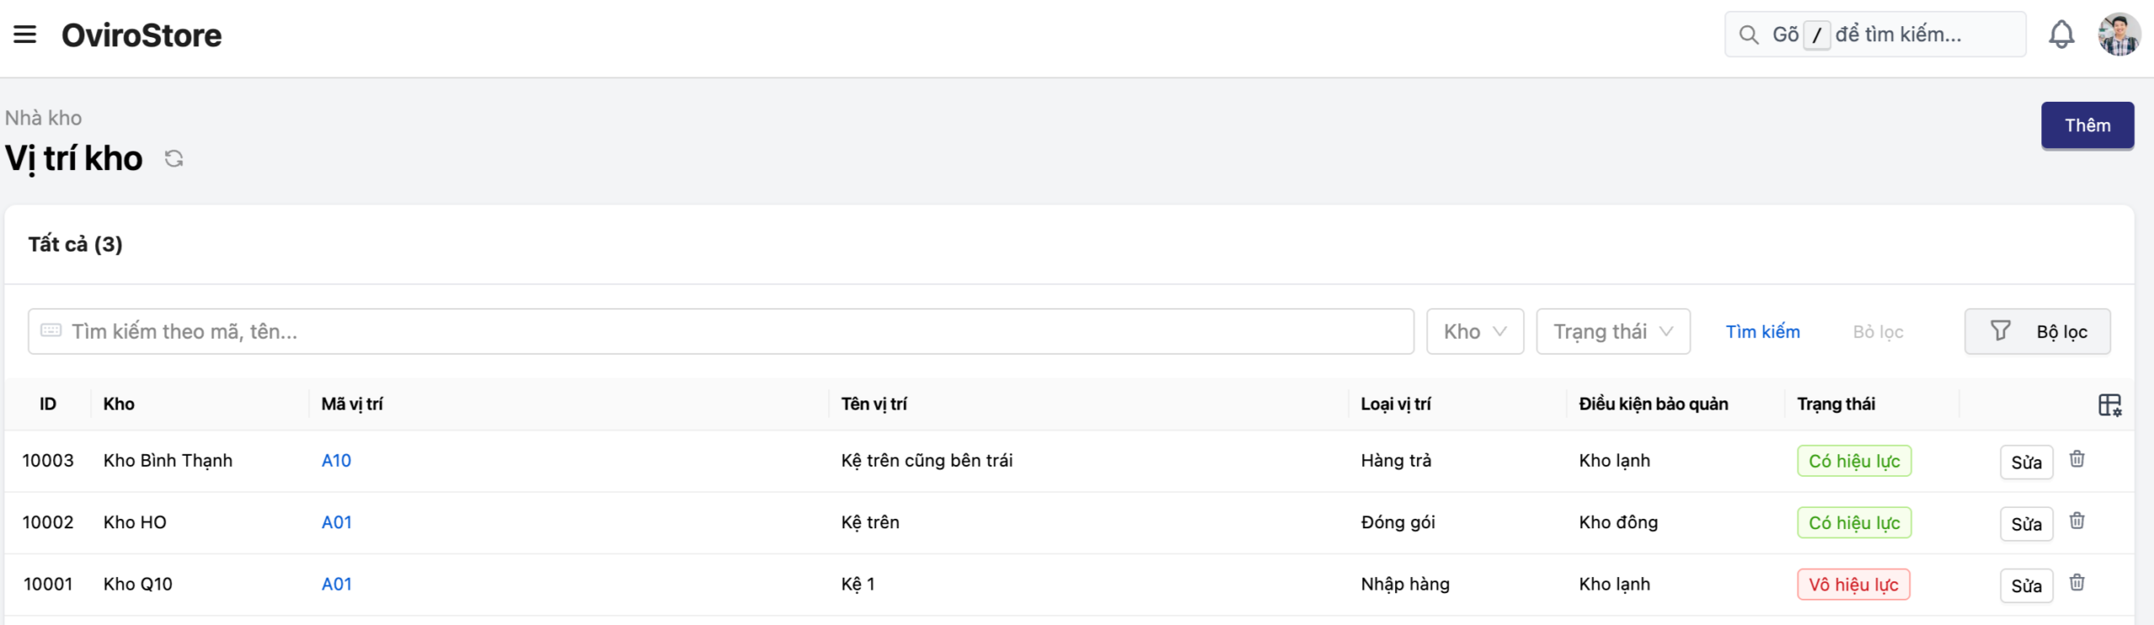This screenshot has height=625, width=2154.
Task: Click the notification bell icon
Action: click(x=2061, y=34)
